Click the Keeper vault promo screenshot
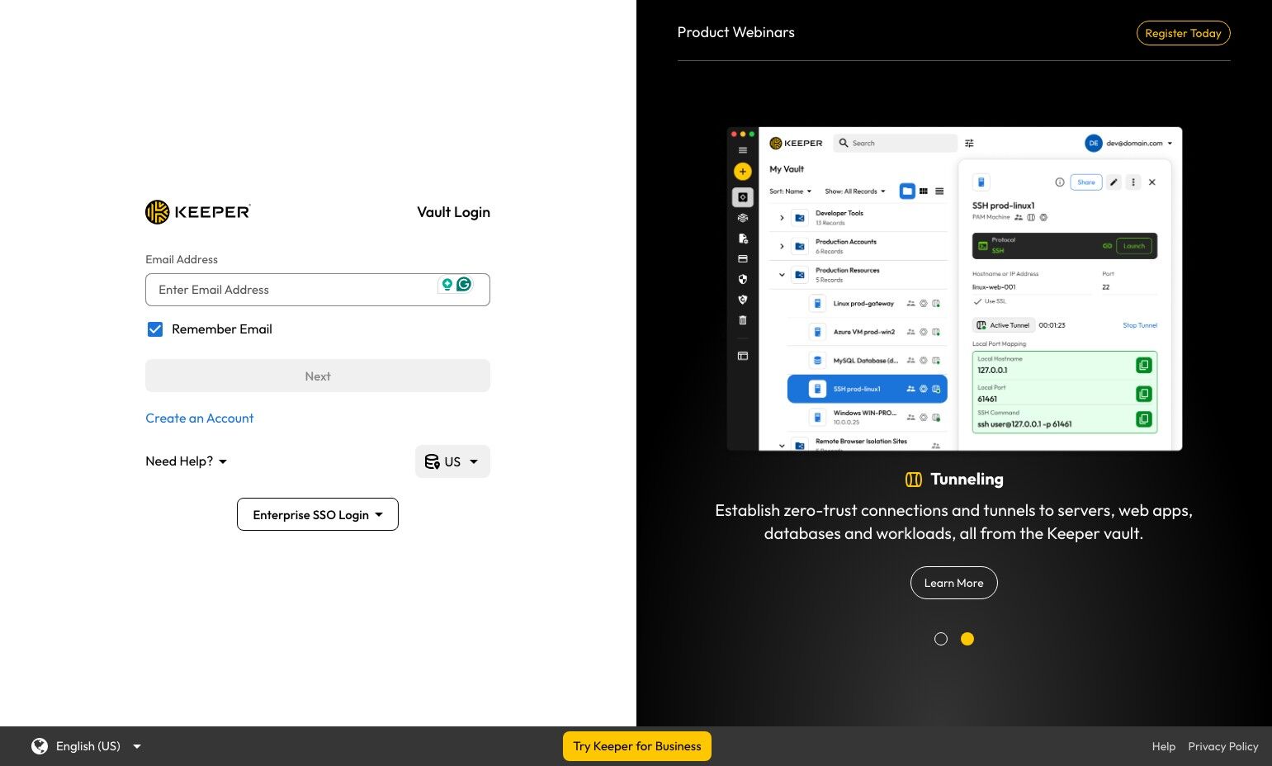 click(x=954, y=288)
